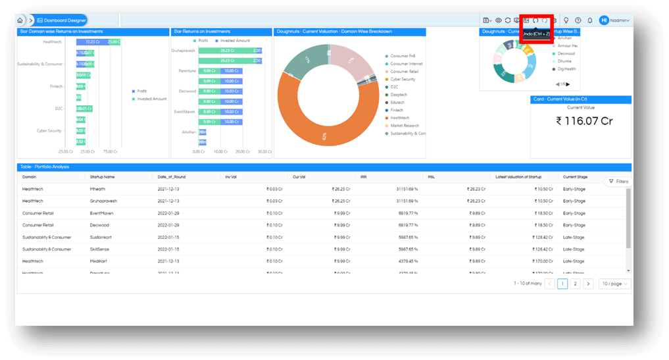Screen dimensions: 669x360
Task: Sort by the IRR column header
Action: tap(364, 177)
